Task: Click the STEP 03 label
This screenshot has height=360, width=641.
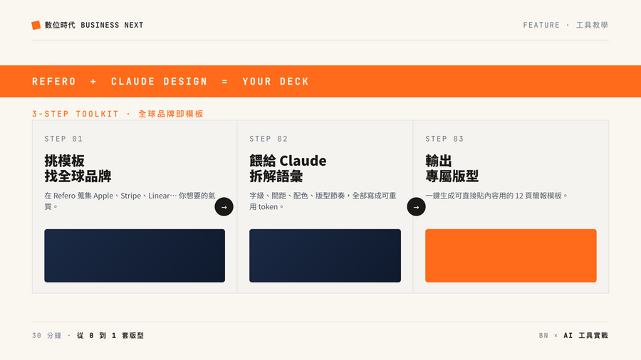Action: (444, 139)
